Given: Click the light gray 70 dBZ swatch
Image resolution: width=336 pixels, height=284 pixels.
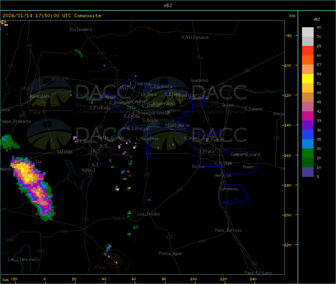Looking at the screenshot, I should (x=308, y=32).
